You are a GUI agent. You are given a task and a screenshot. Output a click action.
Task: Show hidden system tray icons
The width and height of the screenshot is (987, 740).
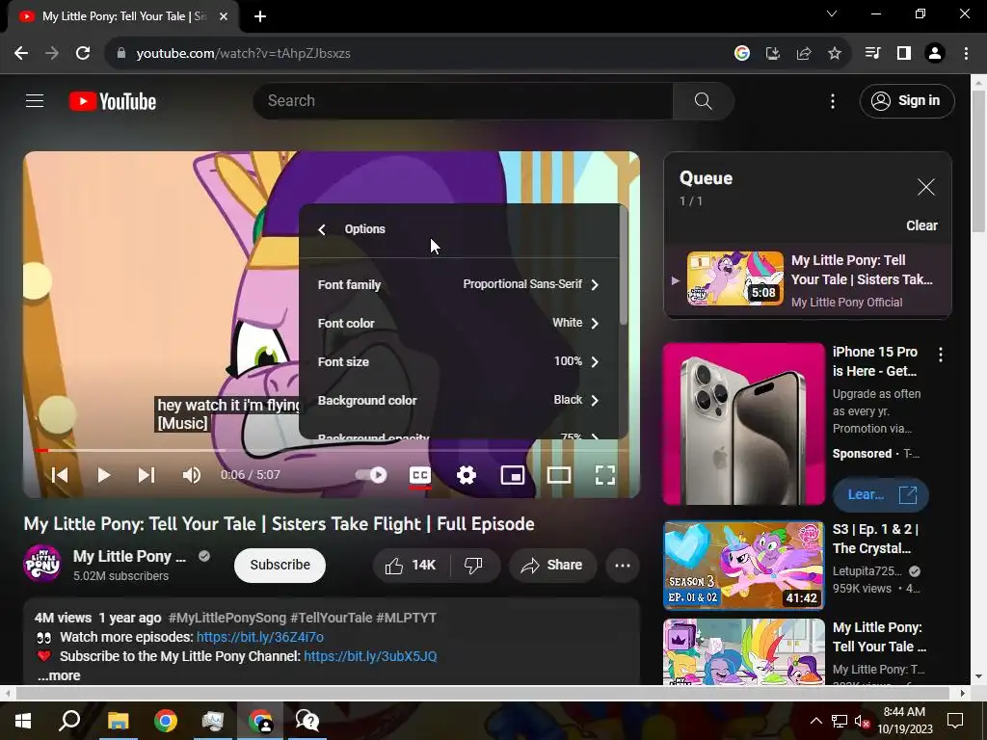click(x=815, y=721)
